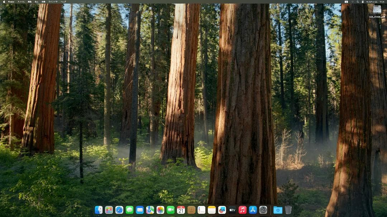Open the Music app in the Dock
This screenshot has height=217, width=387.
pyautogui.click(x=243, y=210)
